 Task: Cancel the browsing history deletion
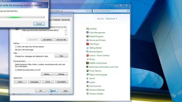(39, 24)
